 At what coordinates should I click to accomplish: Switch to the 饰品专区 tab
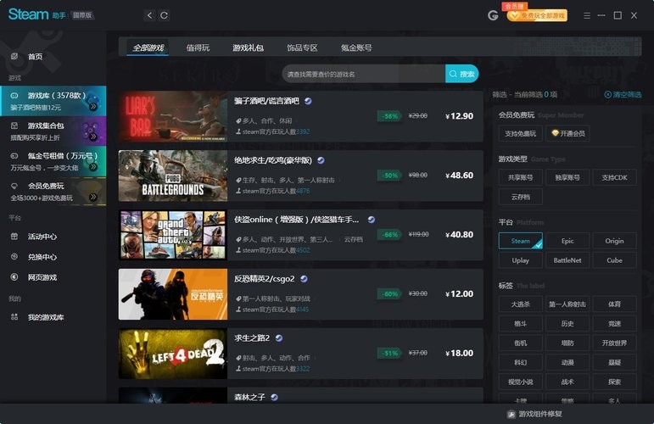point(302,47)
